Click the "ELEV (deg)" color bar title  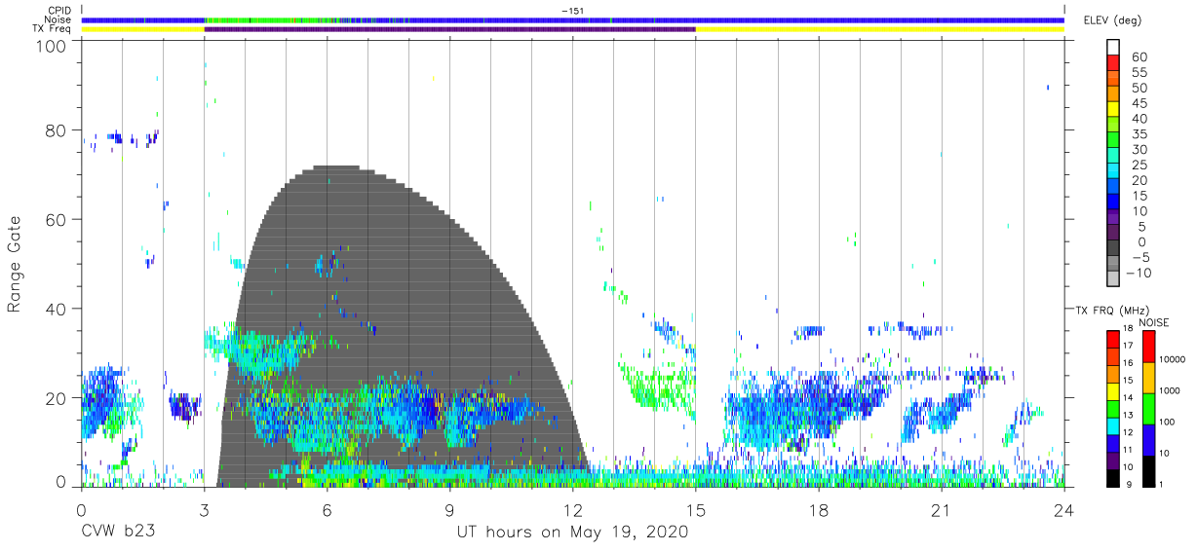coord(1112,20)
